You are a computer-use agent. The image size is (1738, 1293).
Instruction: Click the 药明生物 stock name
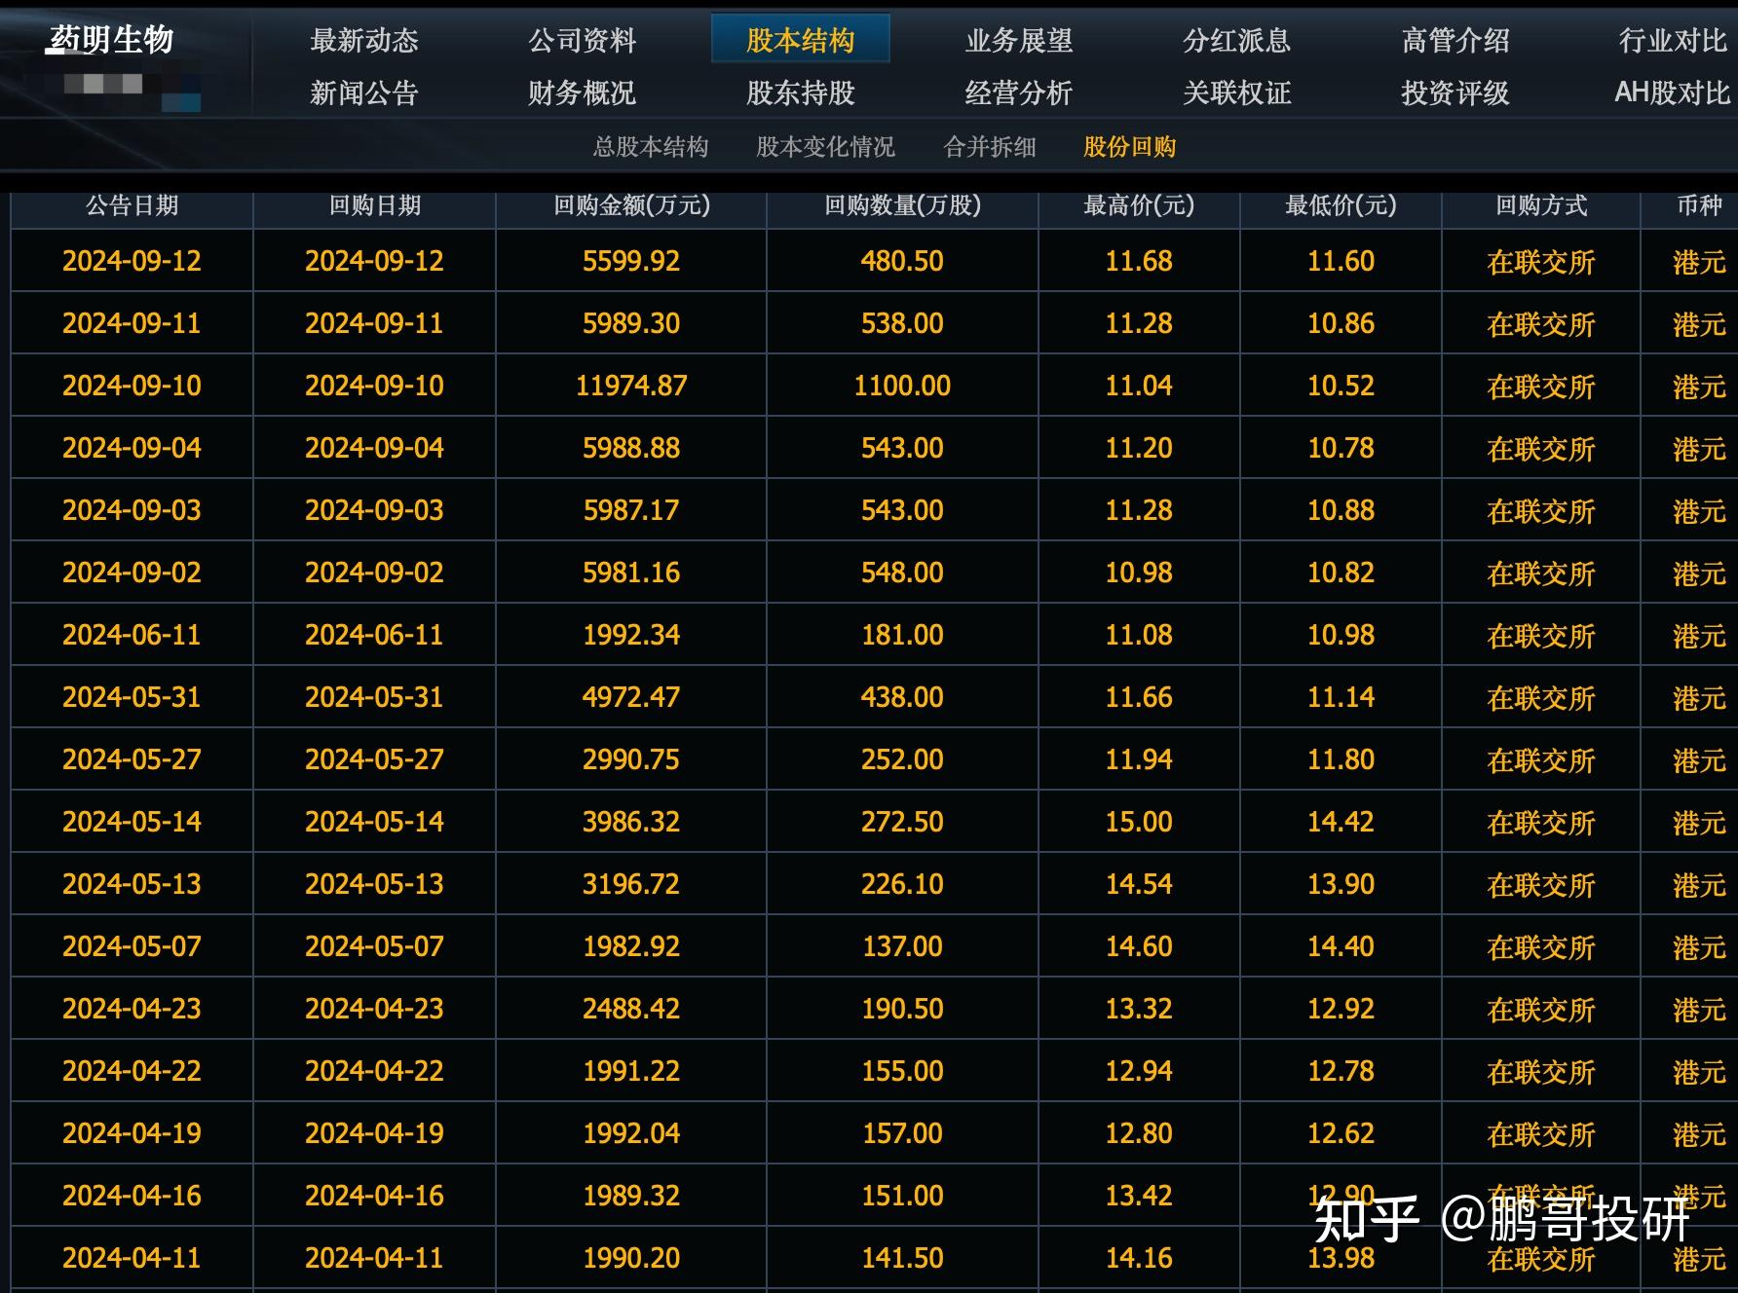[x=111, y=39]
